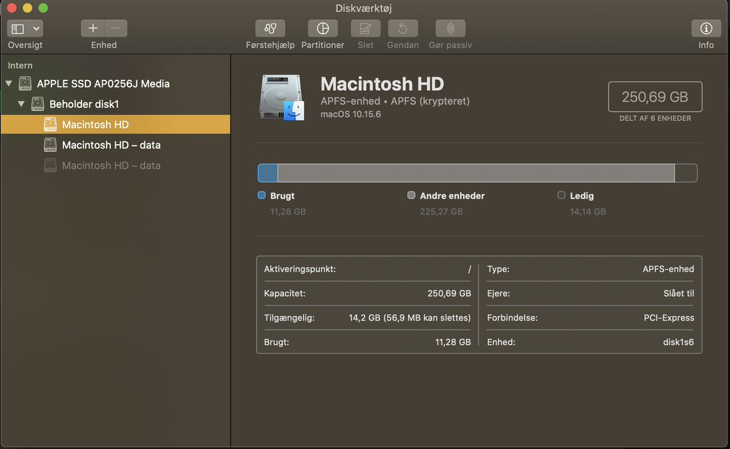730x449 pixels.
Task: Click the Brugt 11,28 GB table value
Action: [x=453, y=342]
